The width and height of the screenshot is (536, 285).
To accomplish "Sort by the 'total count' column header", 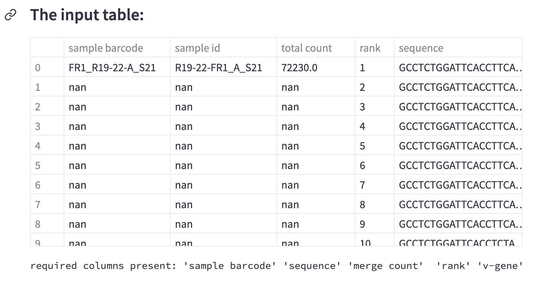I will click(306, 48).
